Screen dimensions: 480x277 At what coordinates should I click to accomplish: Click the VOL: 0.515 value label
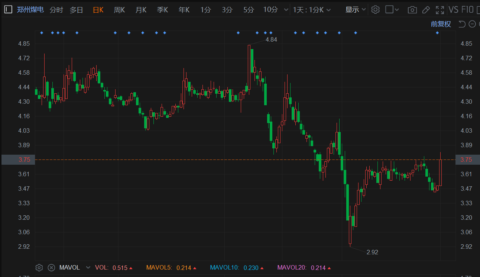coord(114,267)
